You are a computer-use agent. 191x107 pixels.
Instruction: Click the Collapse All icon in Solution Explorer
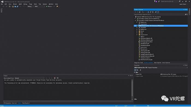[151, 12]
